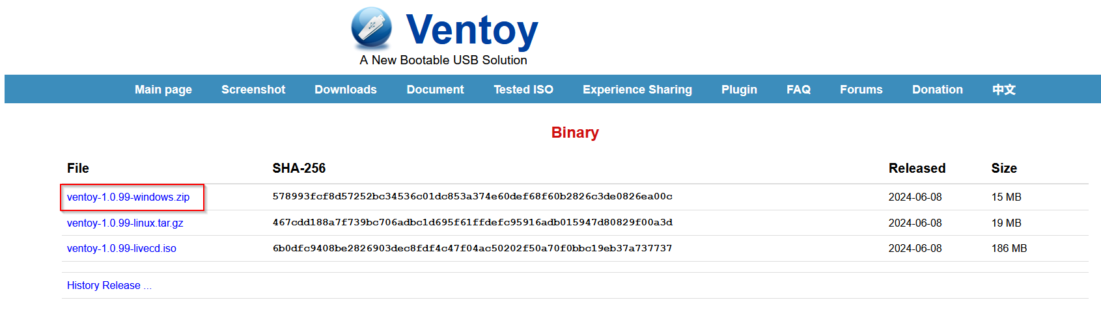Image resolution: width=1101 pixels, height=313 pixels.
Task: Open the Downloads menu item
Action: tap(346, 90)
